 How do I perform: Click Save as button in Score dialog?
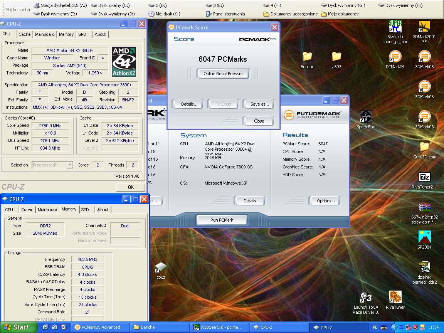click(259, 104)
